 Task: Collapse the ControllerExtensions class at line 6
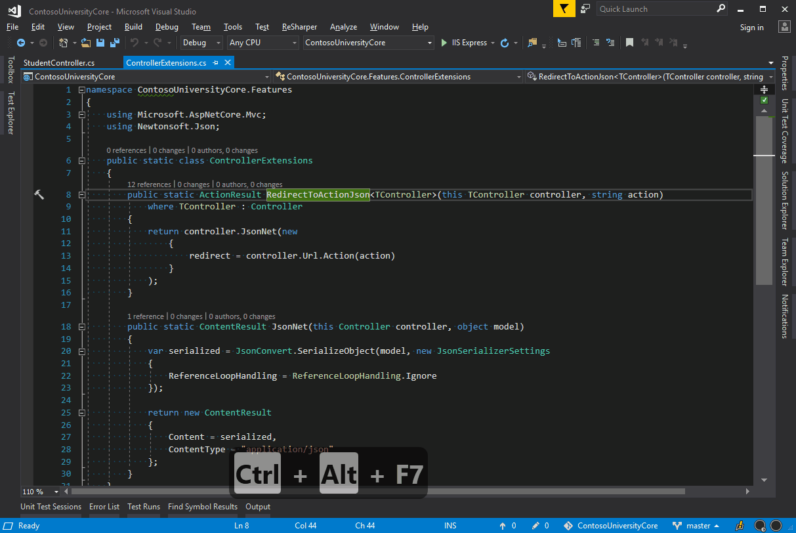coord(81,160)
